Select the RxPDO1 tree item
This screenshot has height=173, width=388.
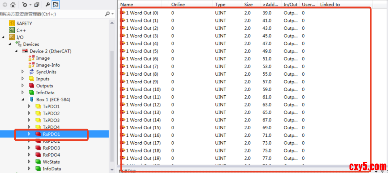click(51, 134)
